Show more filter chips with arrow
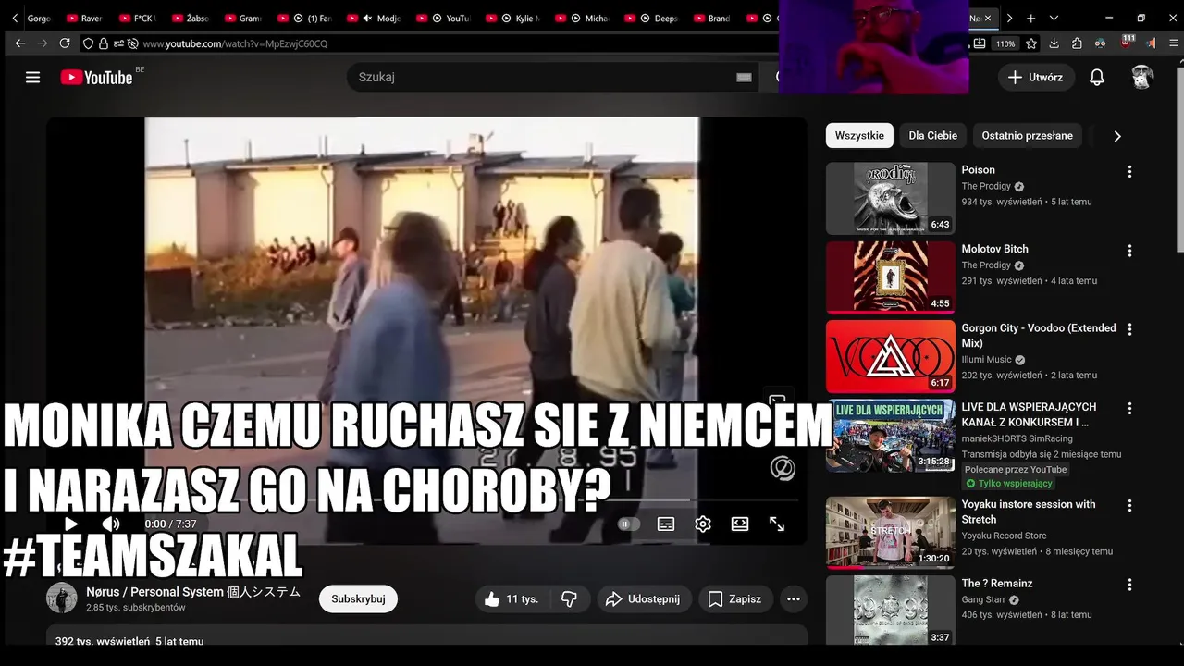This screenshot has width=1184, height=666. [1117, 136]
